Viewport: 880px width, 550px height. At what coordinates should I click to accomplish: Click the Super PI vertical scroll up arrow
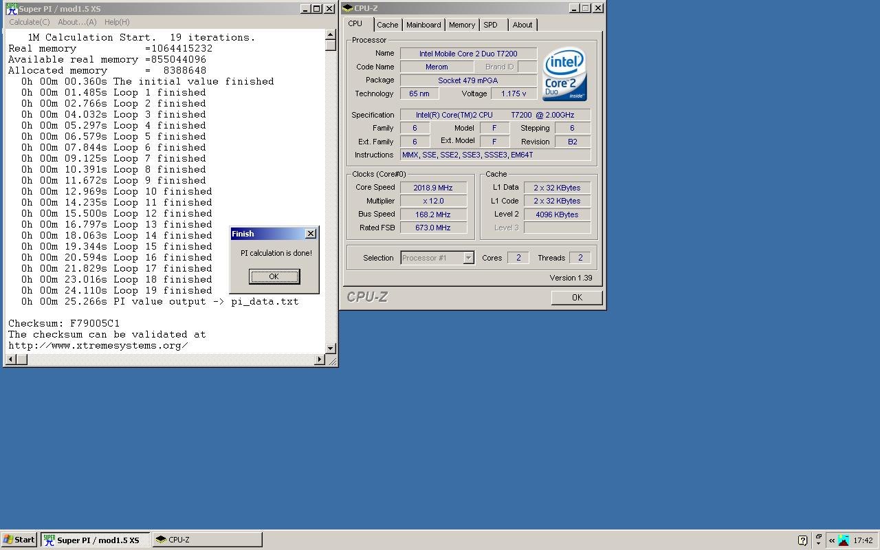[x=331, y=36]
